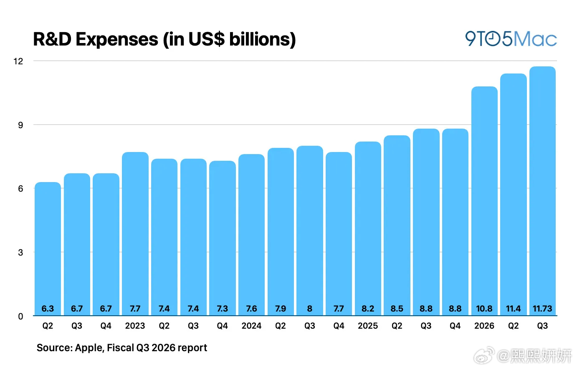
Task: Click the "Q2" label under the 8.5 bar
Action: pyautogui.click(x=397, y=326)
